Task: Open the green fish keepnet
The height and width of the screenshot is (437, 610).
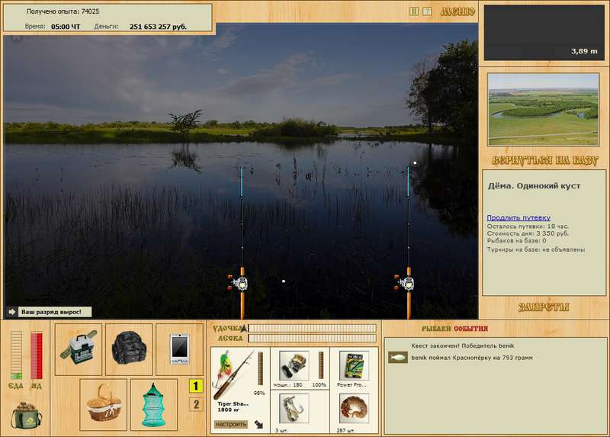Action: [x=154, y=405]
